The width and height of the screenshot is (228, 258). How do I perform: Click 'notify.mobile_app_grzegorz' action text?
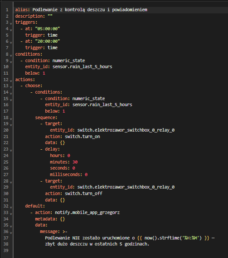tap(87, 212)
